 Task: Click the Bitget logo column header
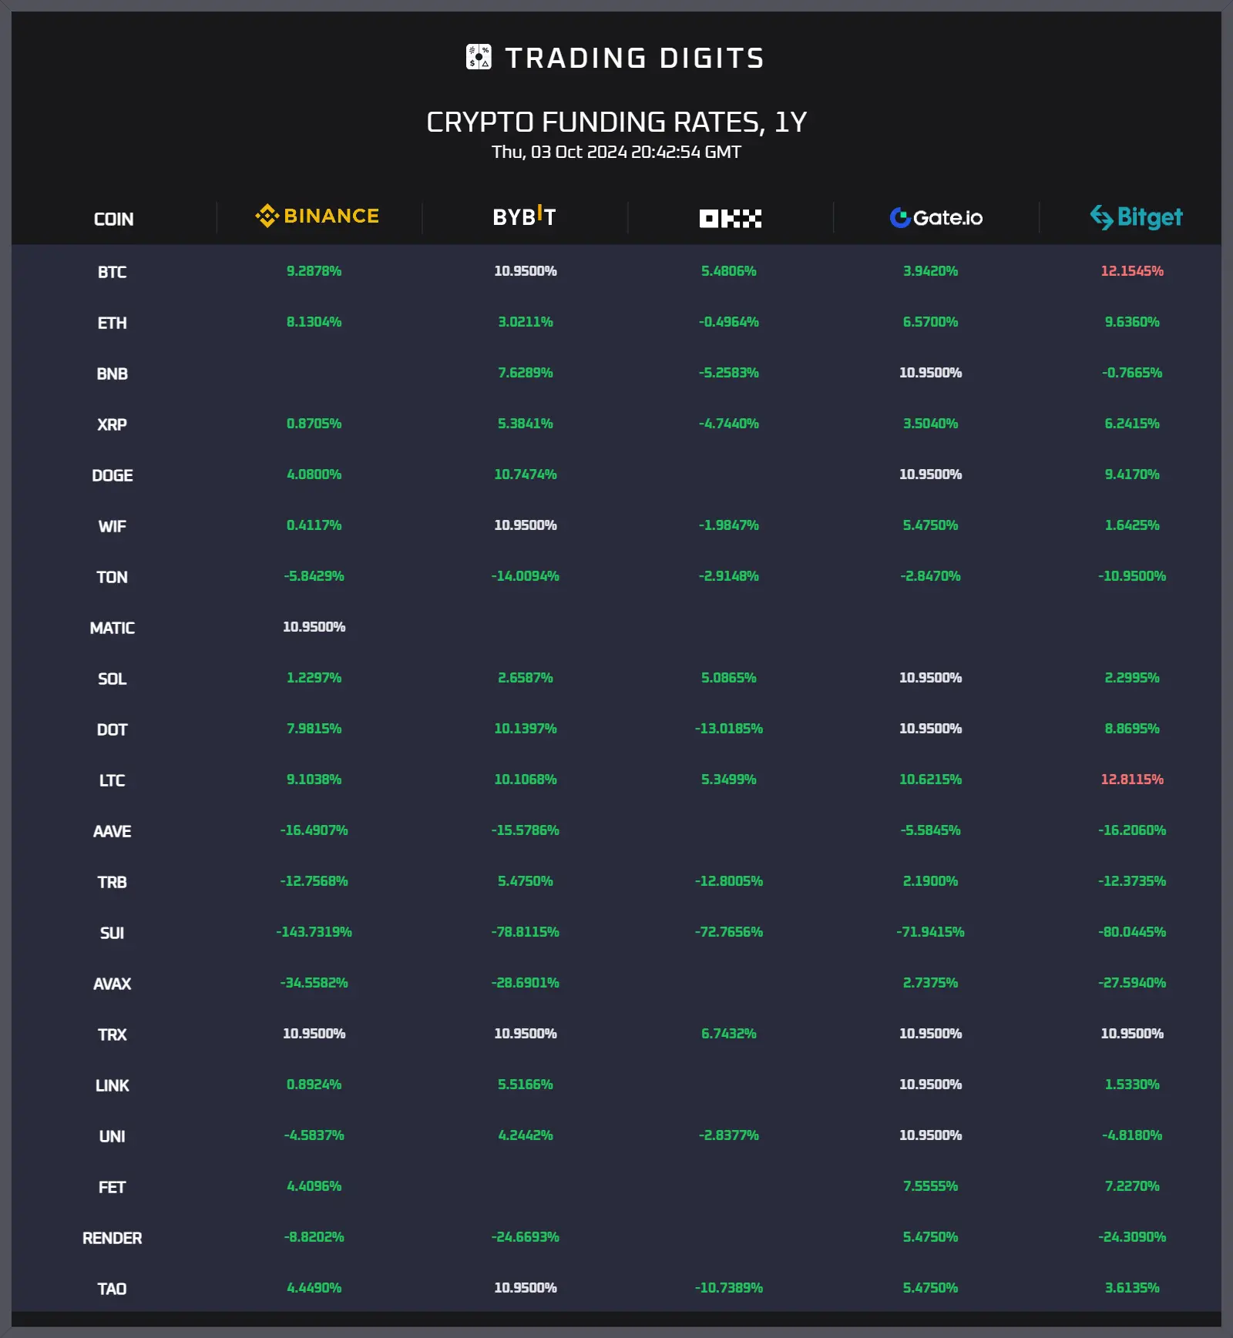pyautogui.click(x=1136, y=217)
